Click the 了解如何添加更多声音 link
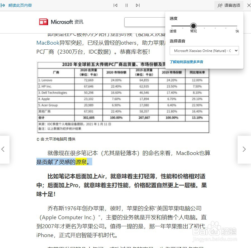Viewport: 251px width, 248px height. [186, 62]
